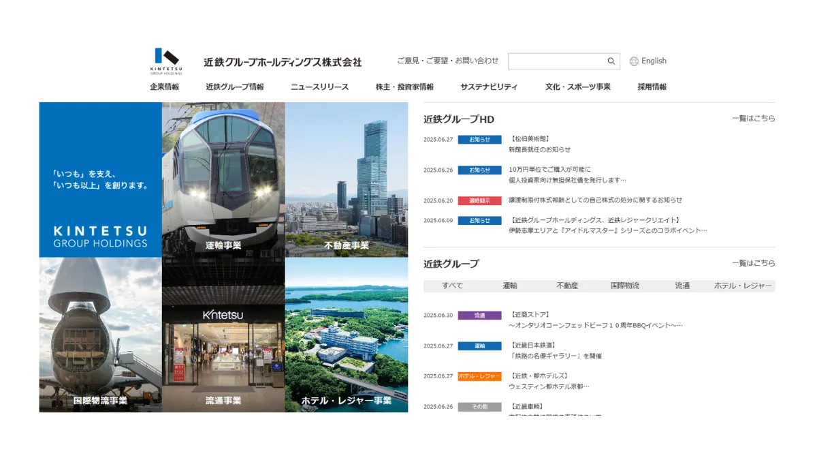
Task: Click the blue 運輸 category badge
Action: 479,346
